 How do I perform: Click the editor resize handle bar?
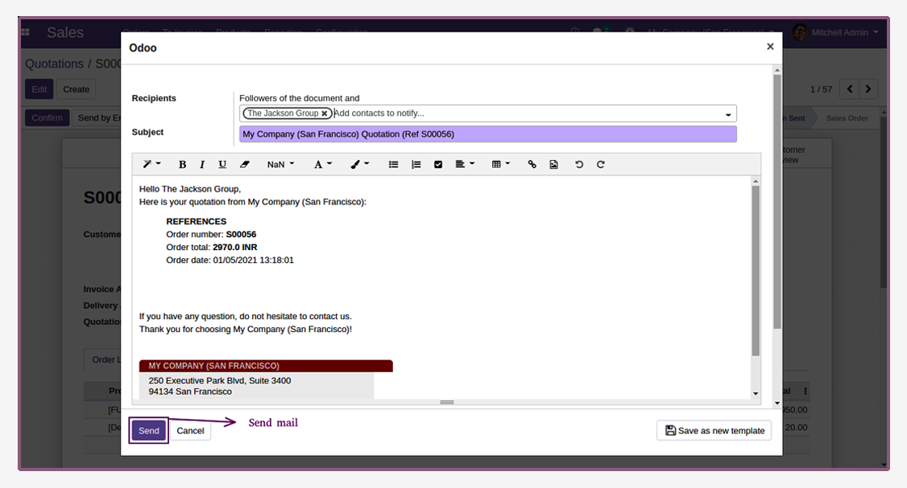coord(446,402)
